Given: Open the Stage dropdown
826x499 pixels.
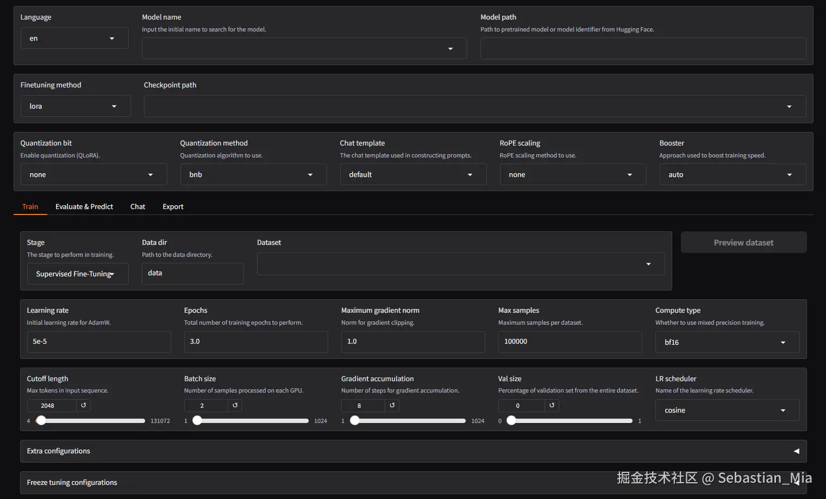Looking at the screenshot, I should (78, 274).
